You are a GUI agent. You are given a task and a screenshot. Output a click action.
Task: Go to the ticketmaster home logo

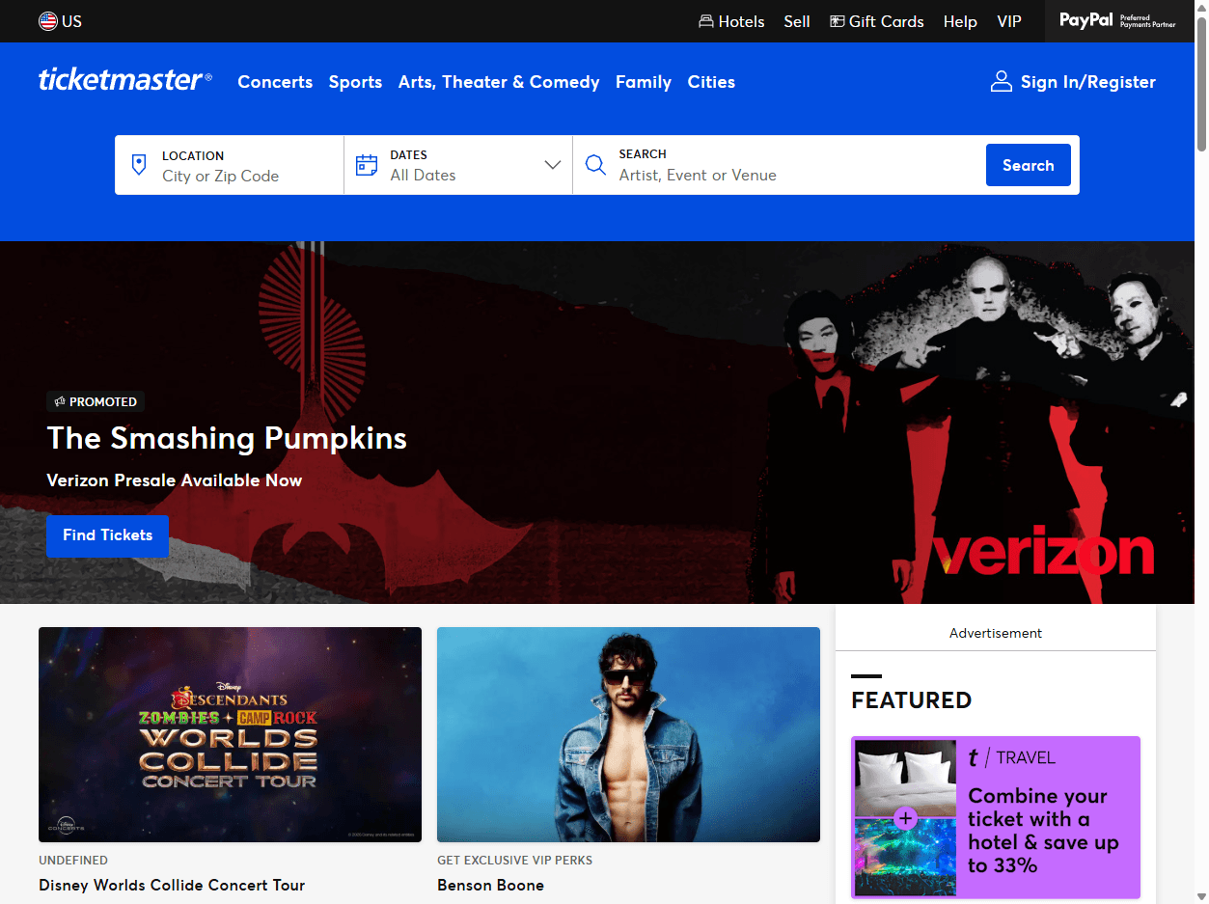click(x=124, y=80)
